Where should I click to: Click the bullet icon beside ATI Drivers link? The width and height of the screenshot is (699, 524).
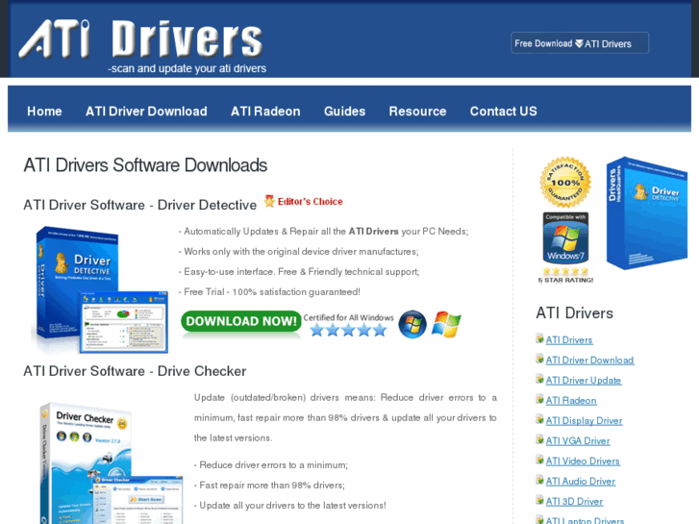539,338
